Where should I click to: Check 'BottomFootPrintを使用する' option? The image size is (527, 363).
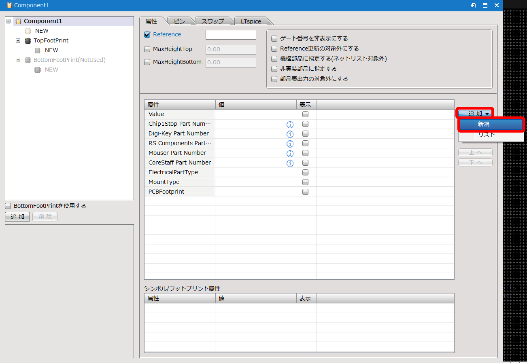tap(8, 206)
